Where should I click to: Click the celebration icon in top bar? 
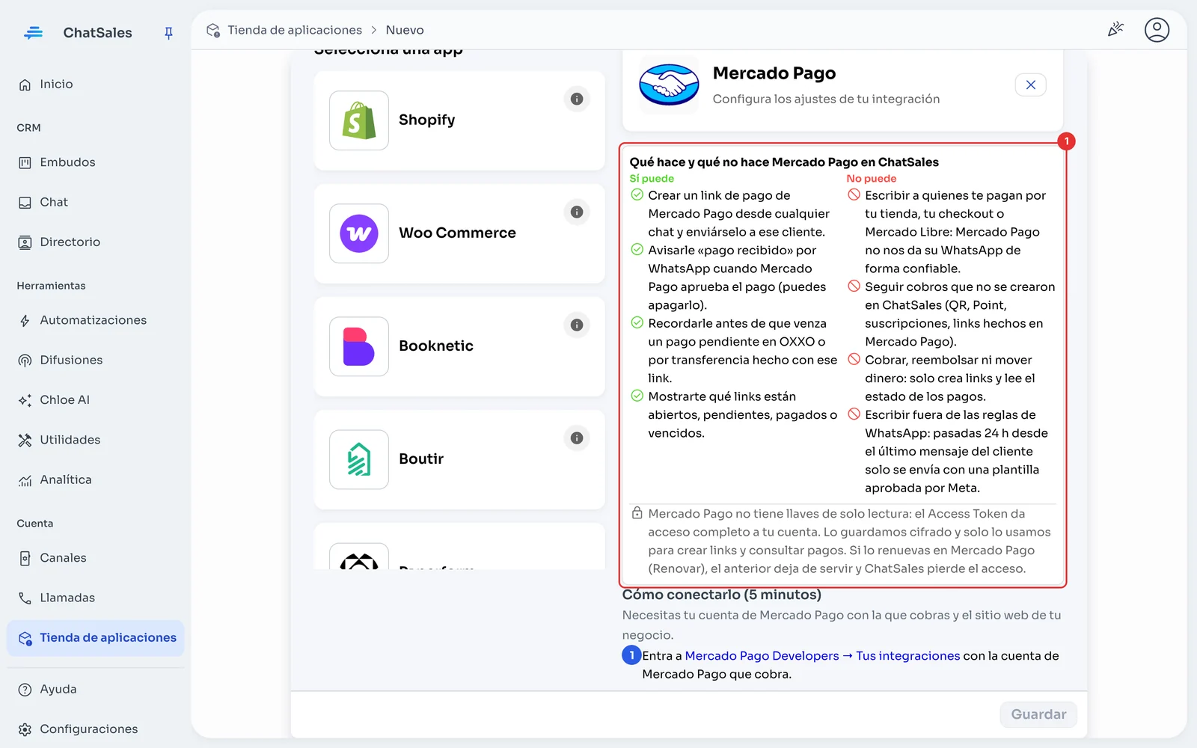1115,30
